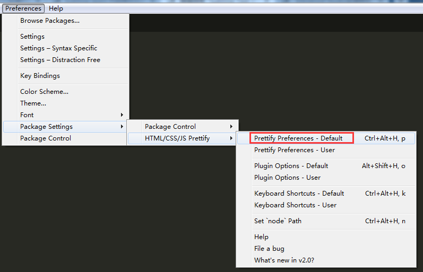423x272 pixels.
Task: Open Prettify Preferences - Default
Action: tap(326, 138)
